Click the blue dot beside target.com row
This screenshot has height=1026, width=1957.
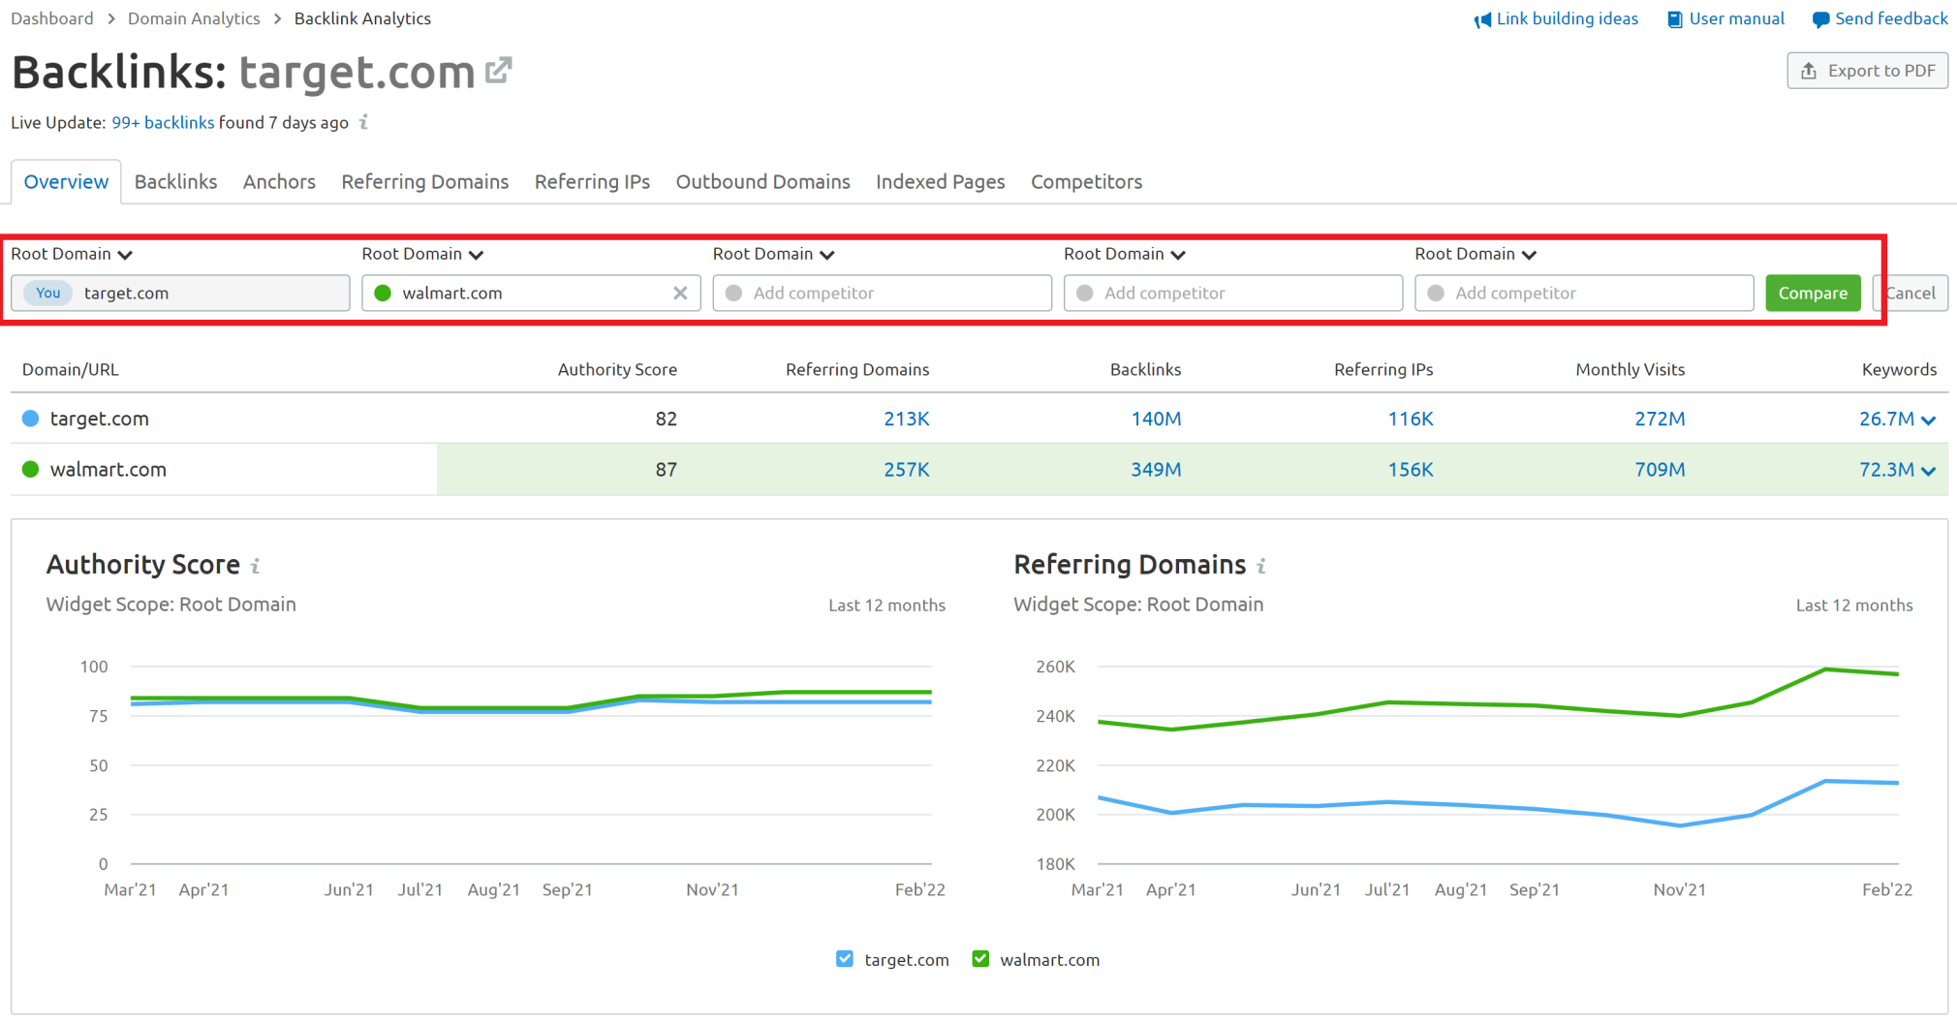(x=30, y=419)
